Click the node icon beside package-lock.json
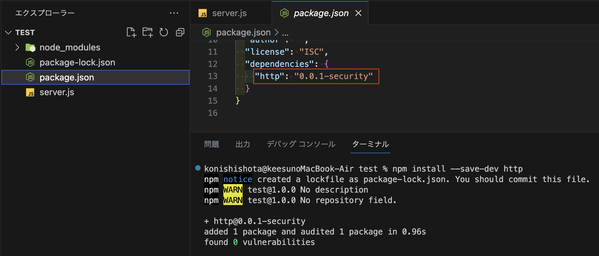The width and height of the screenshot is (599, 256). point(30,62)
